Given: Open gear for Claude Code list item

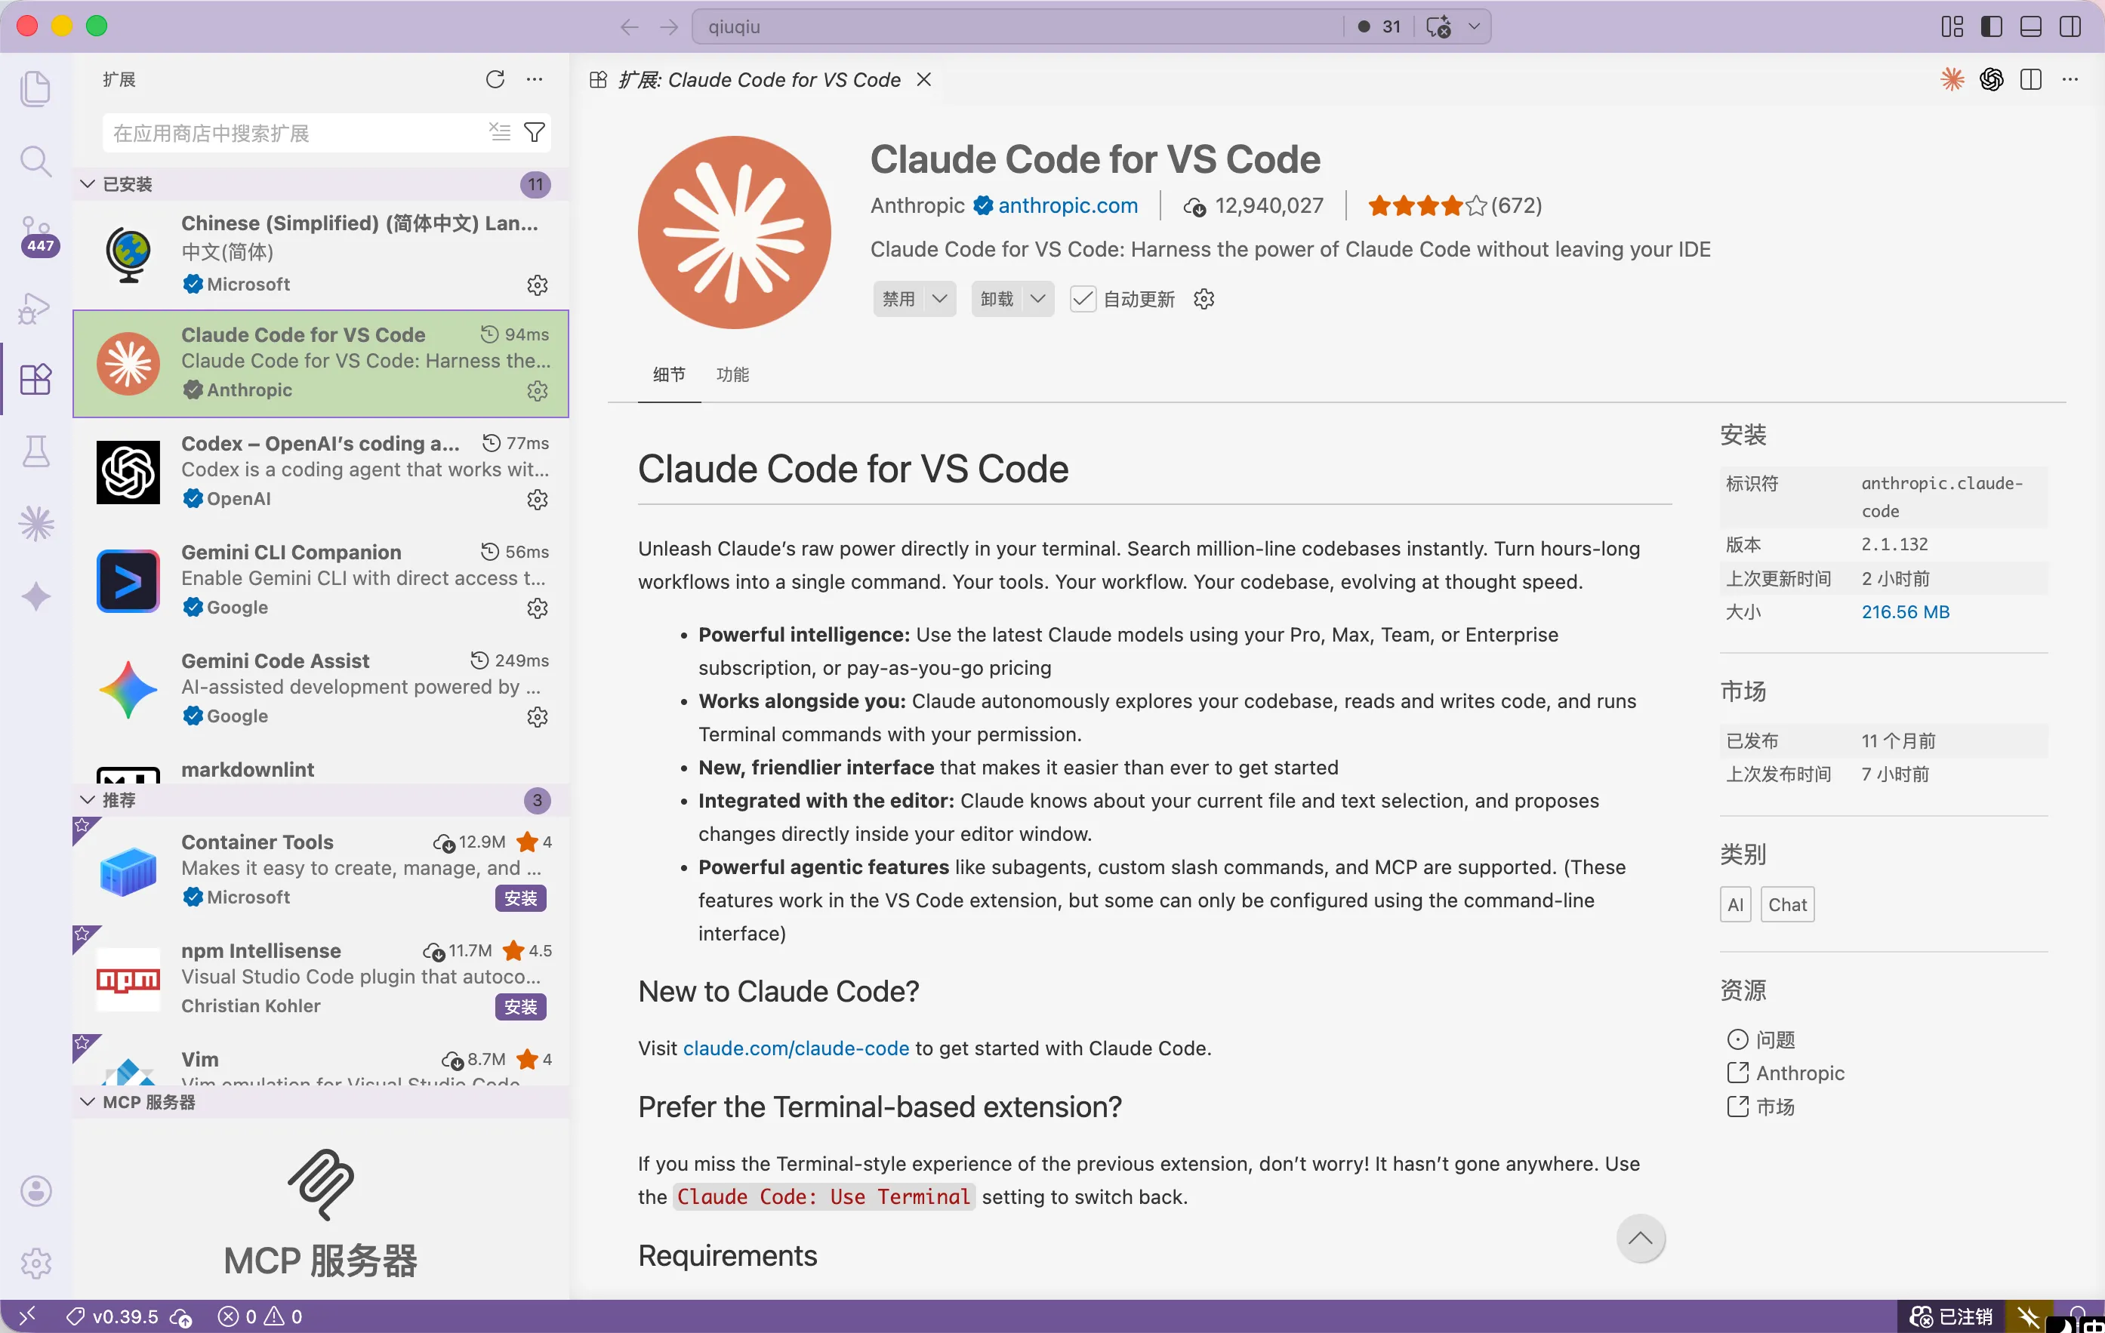Looking at the screenshot, I should [537, 391].
